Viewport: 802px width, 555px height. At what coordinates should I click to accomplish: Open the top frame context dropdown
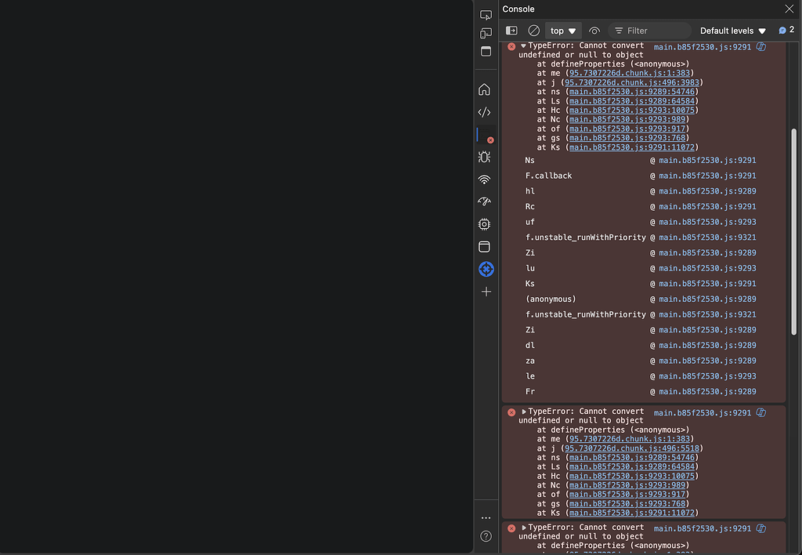point(562,30)
